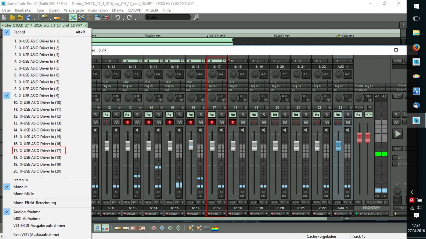
Task: Click the green crossfade tool icon
Action: [x=73, y=17]
